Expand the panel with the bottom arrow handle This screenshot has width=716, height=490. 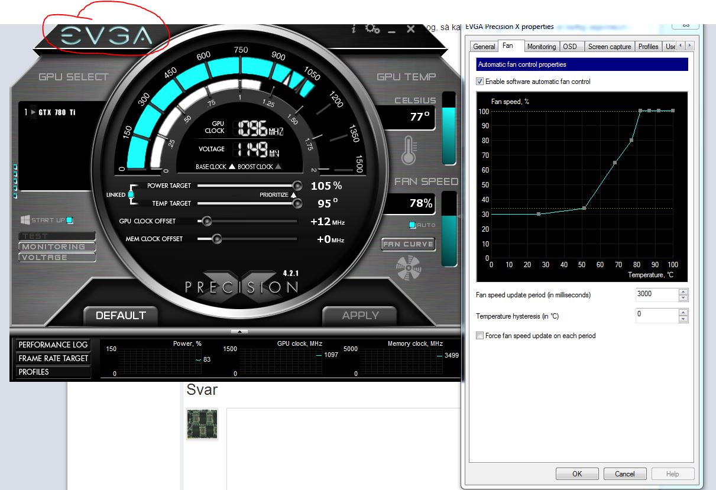[x=239, y=331]
